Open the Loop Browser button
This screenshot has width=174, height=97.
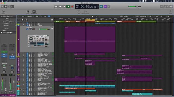pyautogui.click(x=168, y=6)
